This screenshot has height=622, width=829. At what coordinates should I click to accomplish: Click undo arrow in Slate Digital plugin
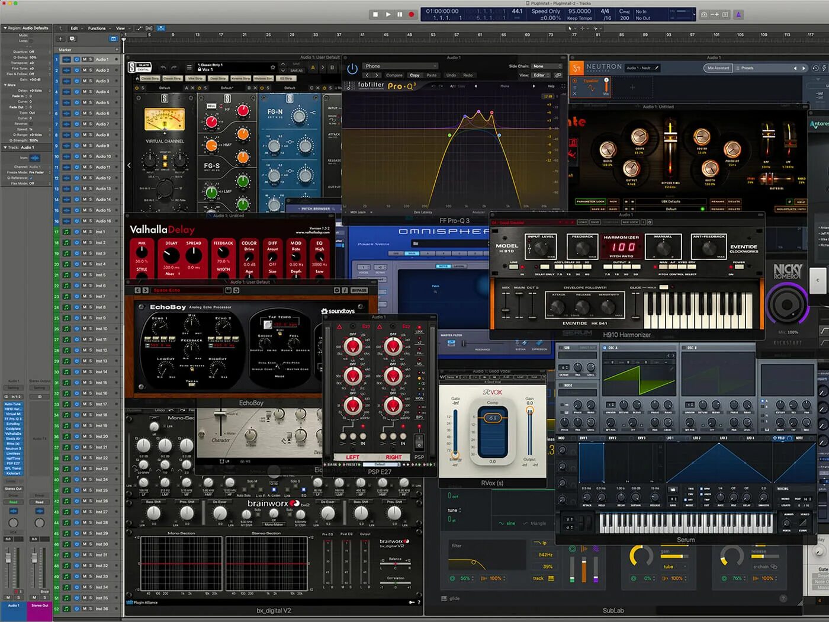click(x=163, y=68)
